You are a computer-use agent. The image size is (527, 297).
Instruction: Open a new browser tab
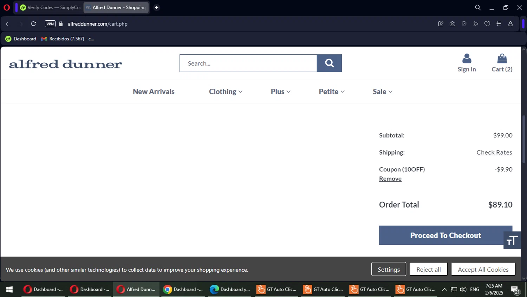(157, 7)
